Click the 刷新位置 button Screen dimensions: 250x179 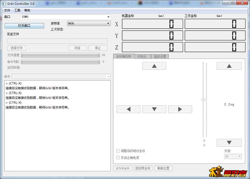click(163, 168)
